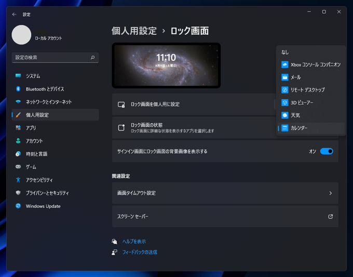Viewport: 353px width, 277px height.
Task: Maximize the settings window
Action: pos(324,12)
